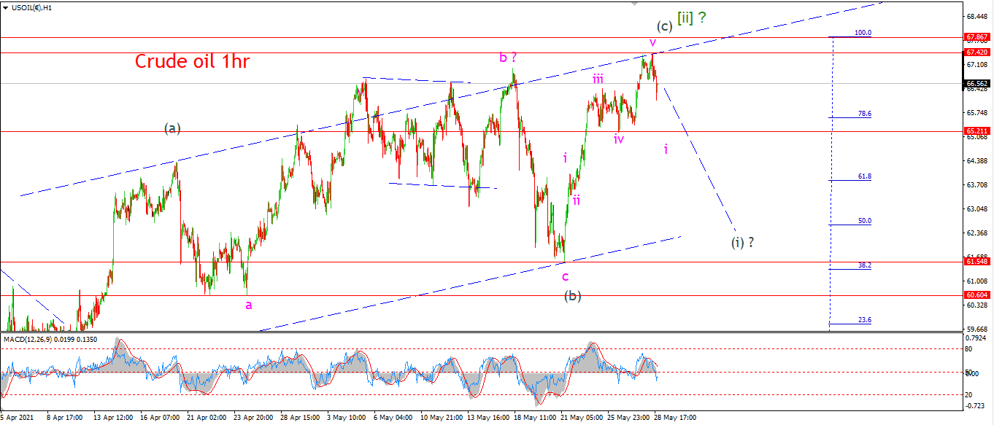
Task: Click the Fibonacci 78.6 level label
Action: click(x=864, y=114)
